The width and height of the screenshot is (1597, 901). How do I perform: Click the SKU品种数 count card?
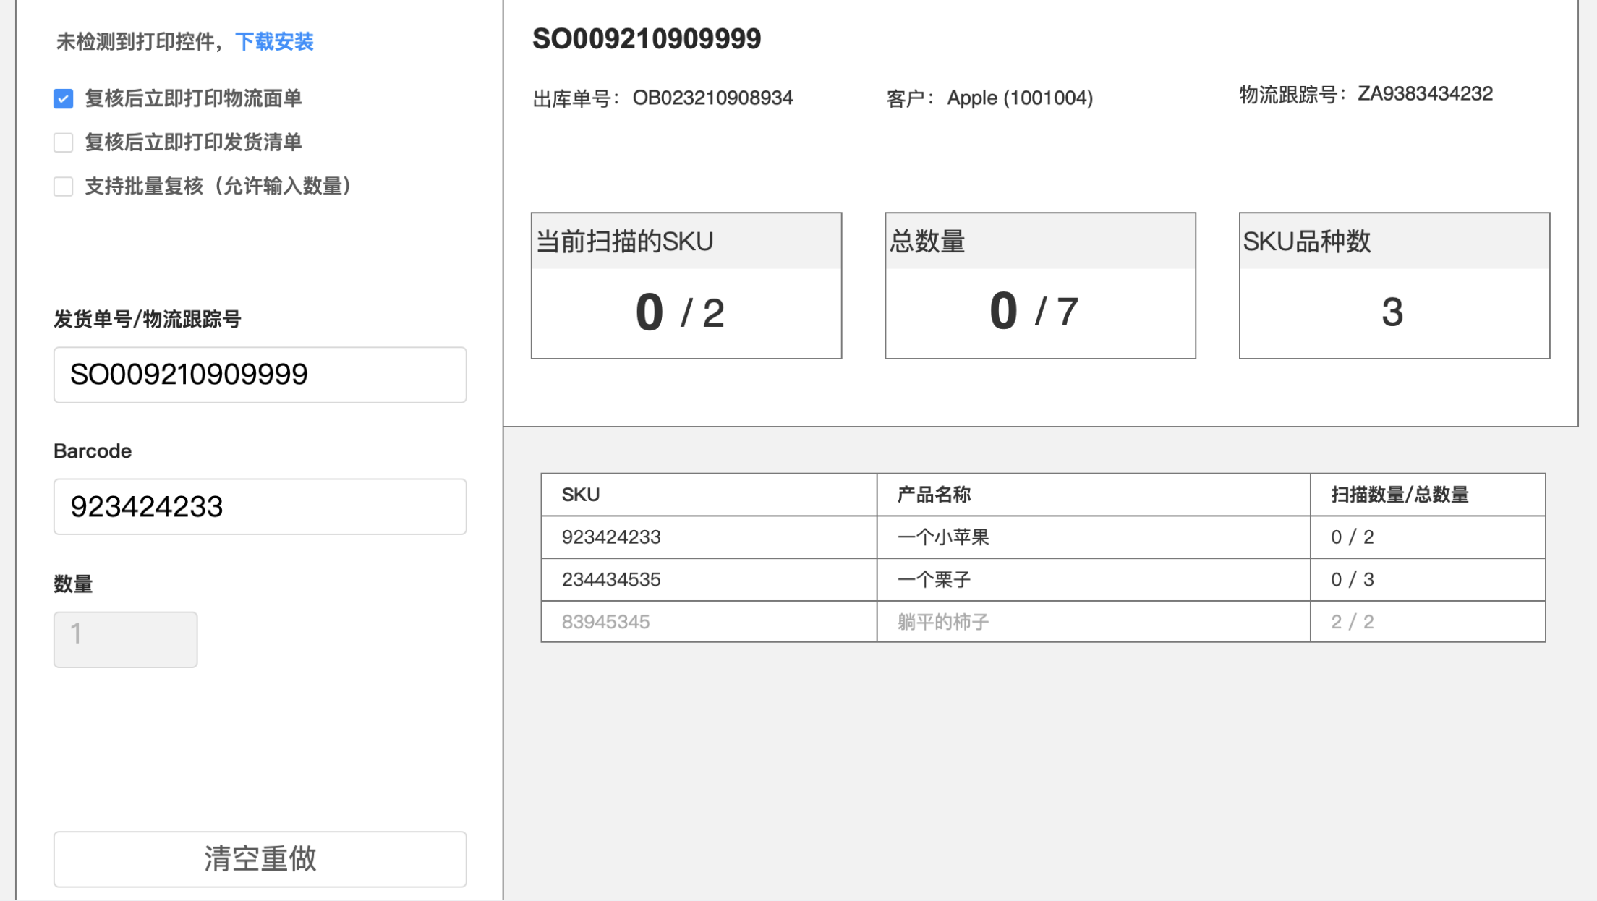(1394, 286)
